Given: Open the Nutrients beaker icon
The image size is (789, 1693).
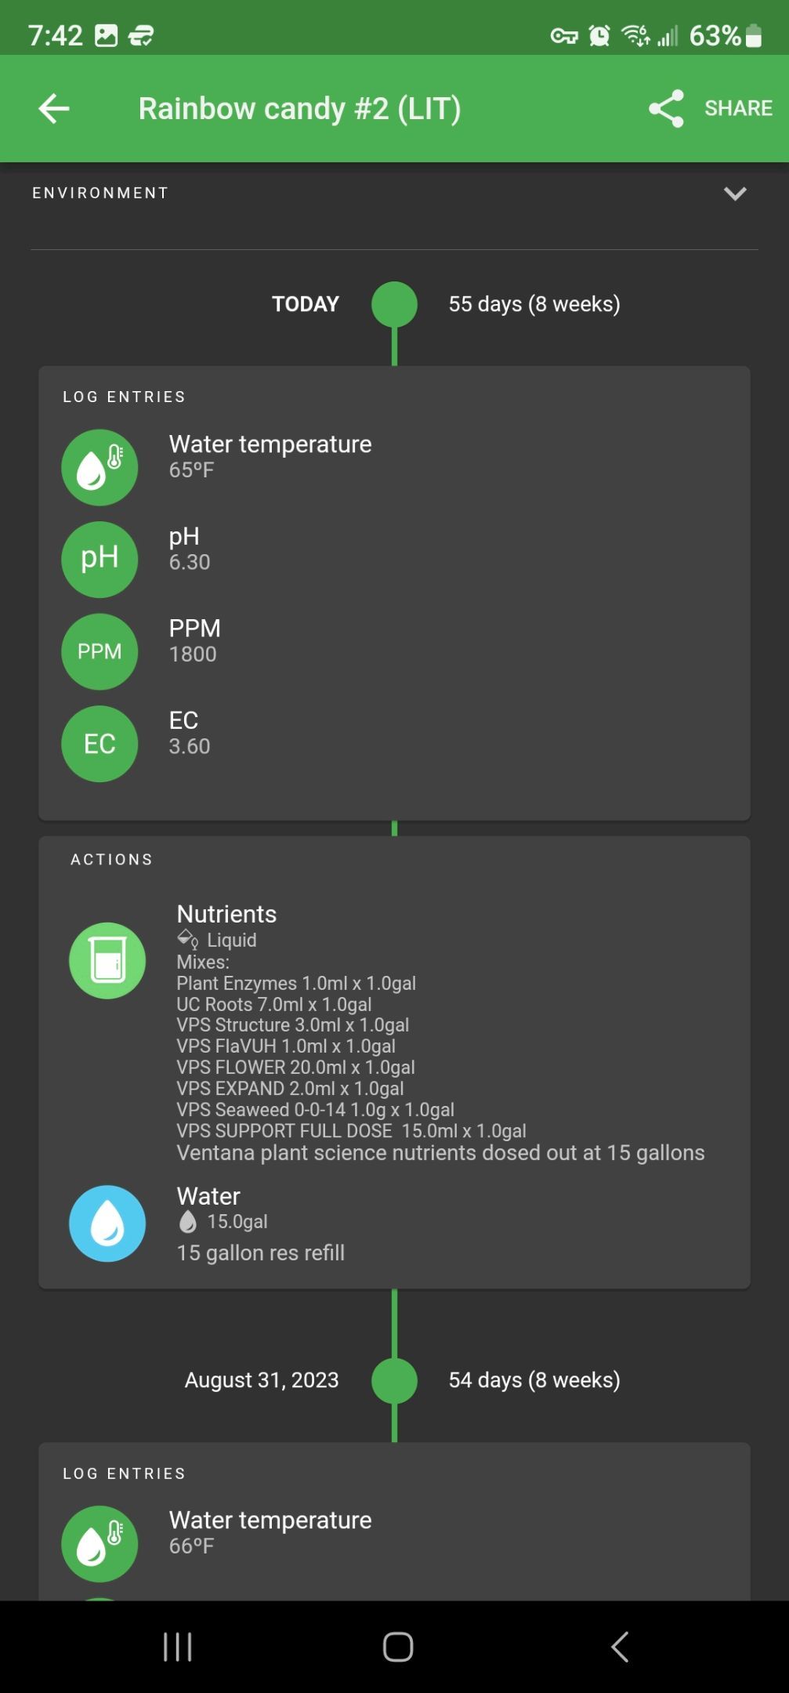Looking at the screenshot, I should coord(107,960).
